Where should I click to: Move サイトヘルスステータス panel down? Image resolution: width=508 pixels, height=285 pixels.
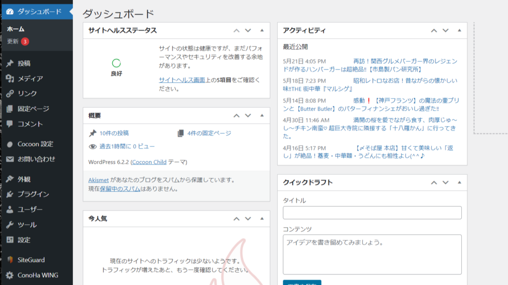(x=248, y=31)
